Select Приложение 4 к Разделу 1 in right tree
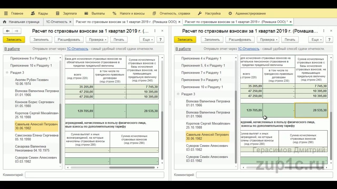This screenshot has width=337, height=189. coord(201,58)
